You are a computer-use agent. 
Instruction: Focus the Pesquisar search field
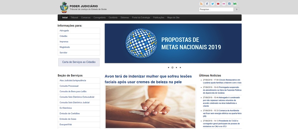tap(216, 9)
